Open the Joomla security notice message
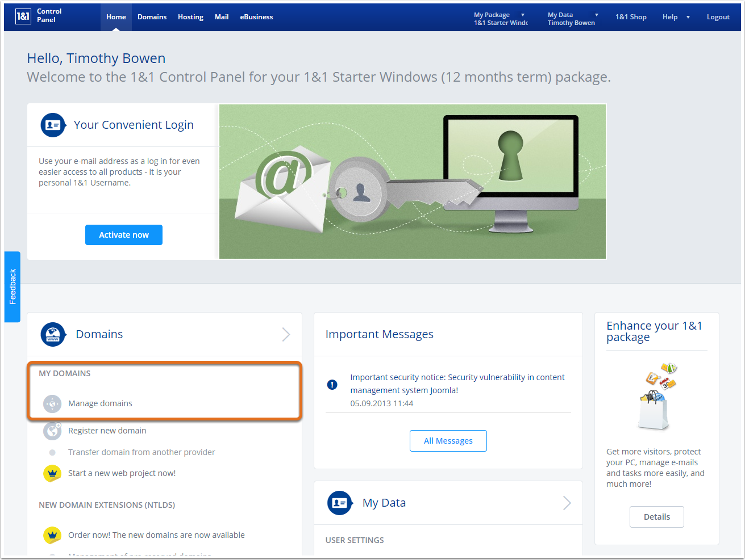Screen dimensions: 745x560 coord(457,384)
